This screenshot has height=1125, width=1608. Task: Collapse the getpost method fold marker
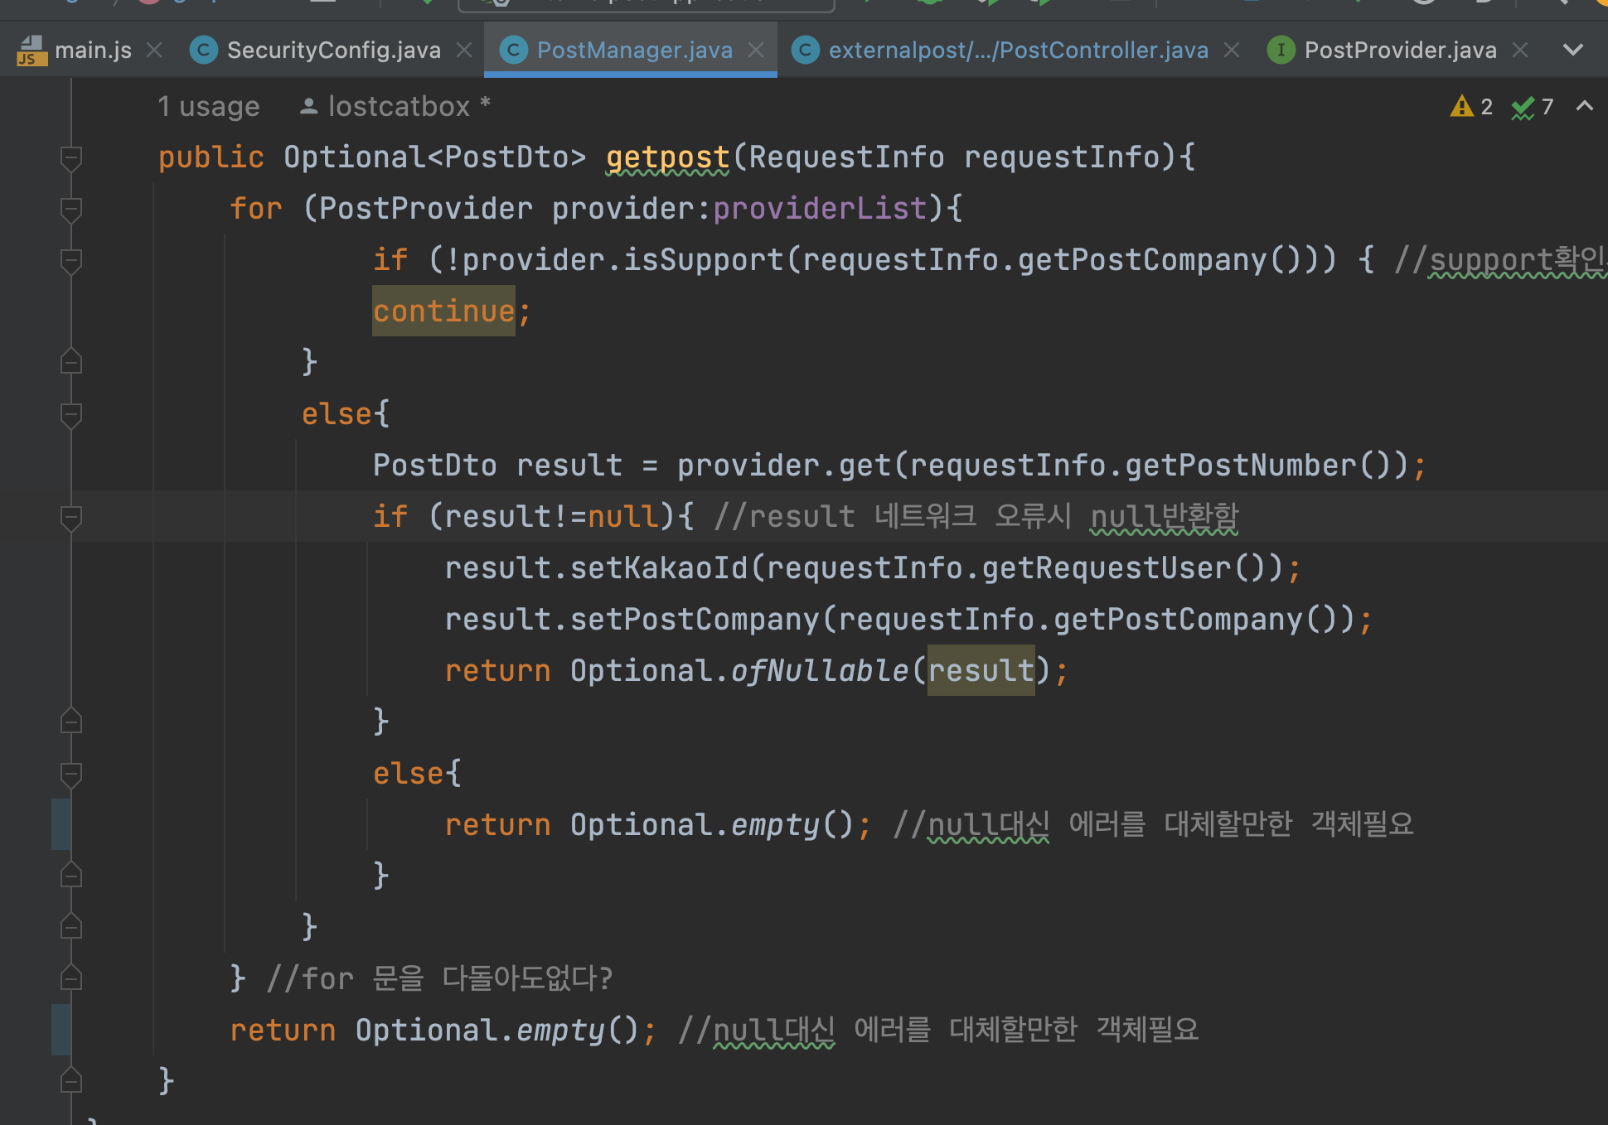pos(71,157)
